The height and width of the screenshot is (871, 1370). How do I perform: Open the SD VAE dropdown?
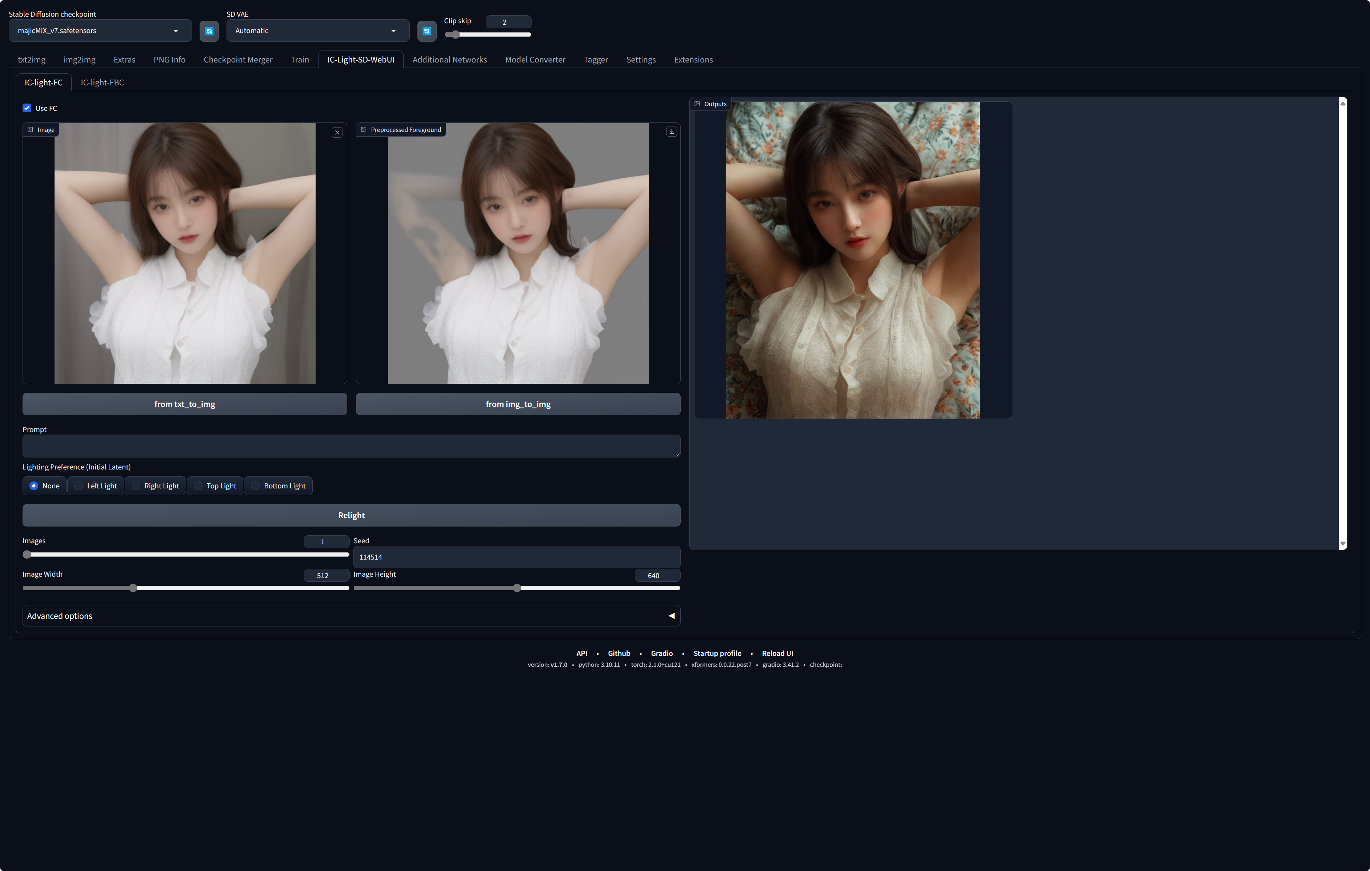tap(318, 31)
